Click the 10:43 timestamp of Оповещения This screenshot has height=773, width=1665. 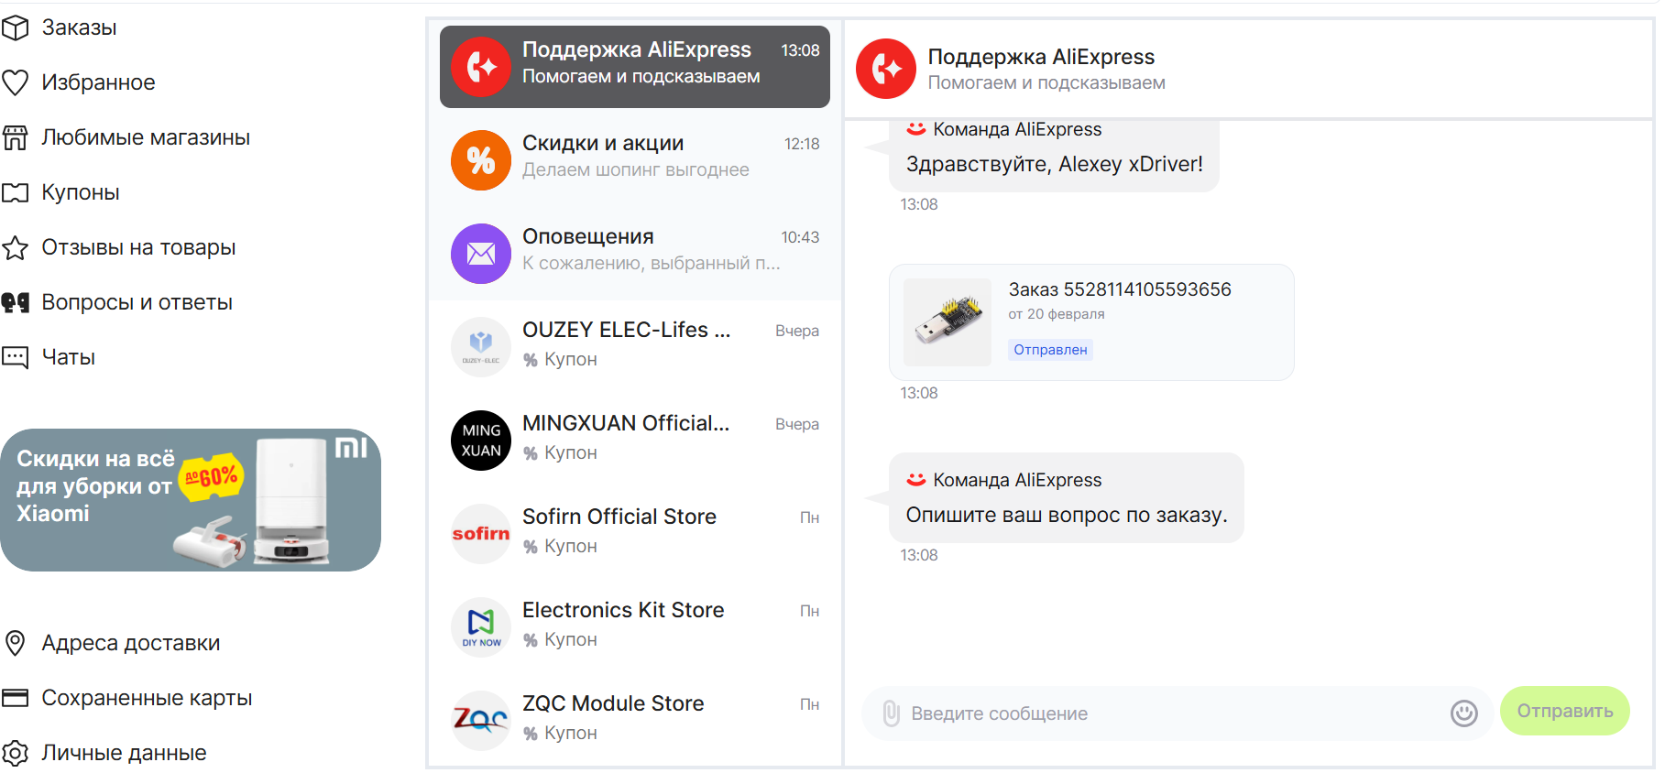(800, 237)
